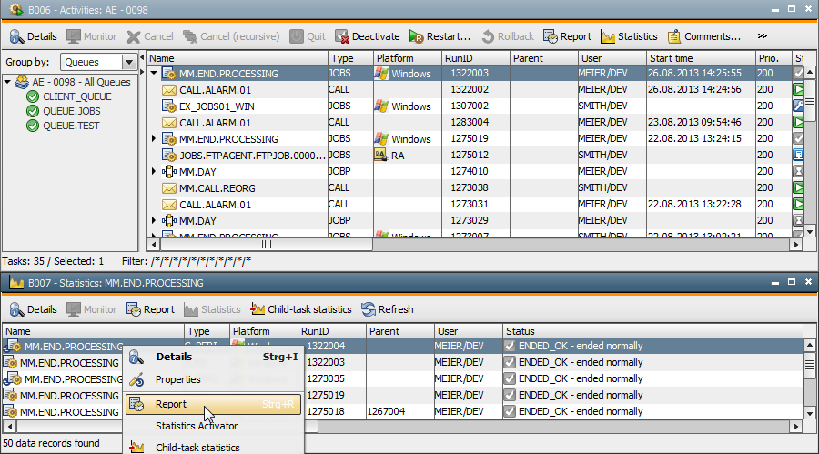Click Activities horizontal scrollbar thumb
Viewport: 819px width, 454px height.
(267, 245)
